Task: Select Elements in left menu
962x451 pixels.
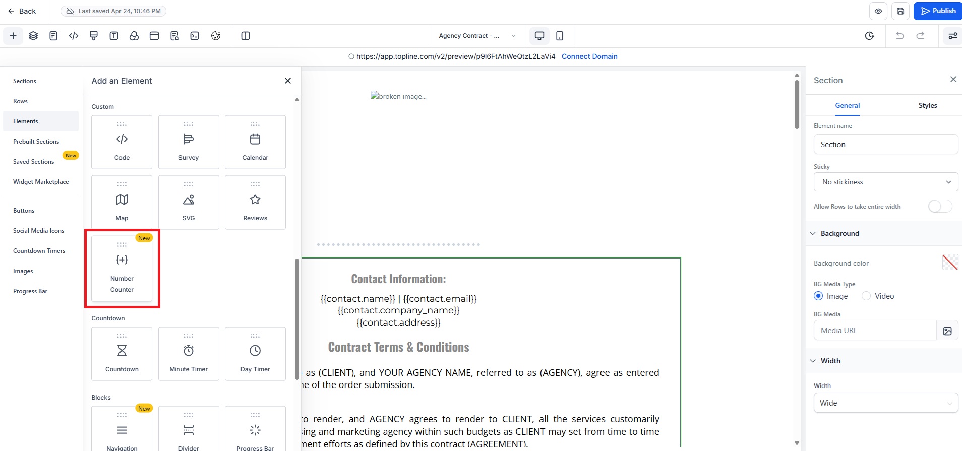Action: (x=41, y=121)
